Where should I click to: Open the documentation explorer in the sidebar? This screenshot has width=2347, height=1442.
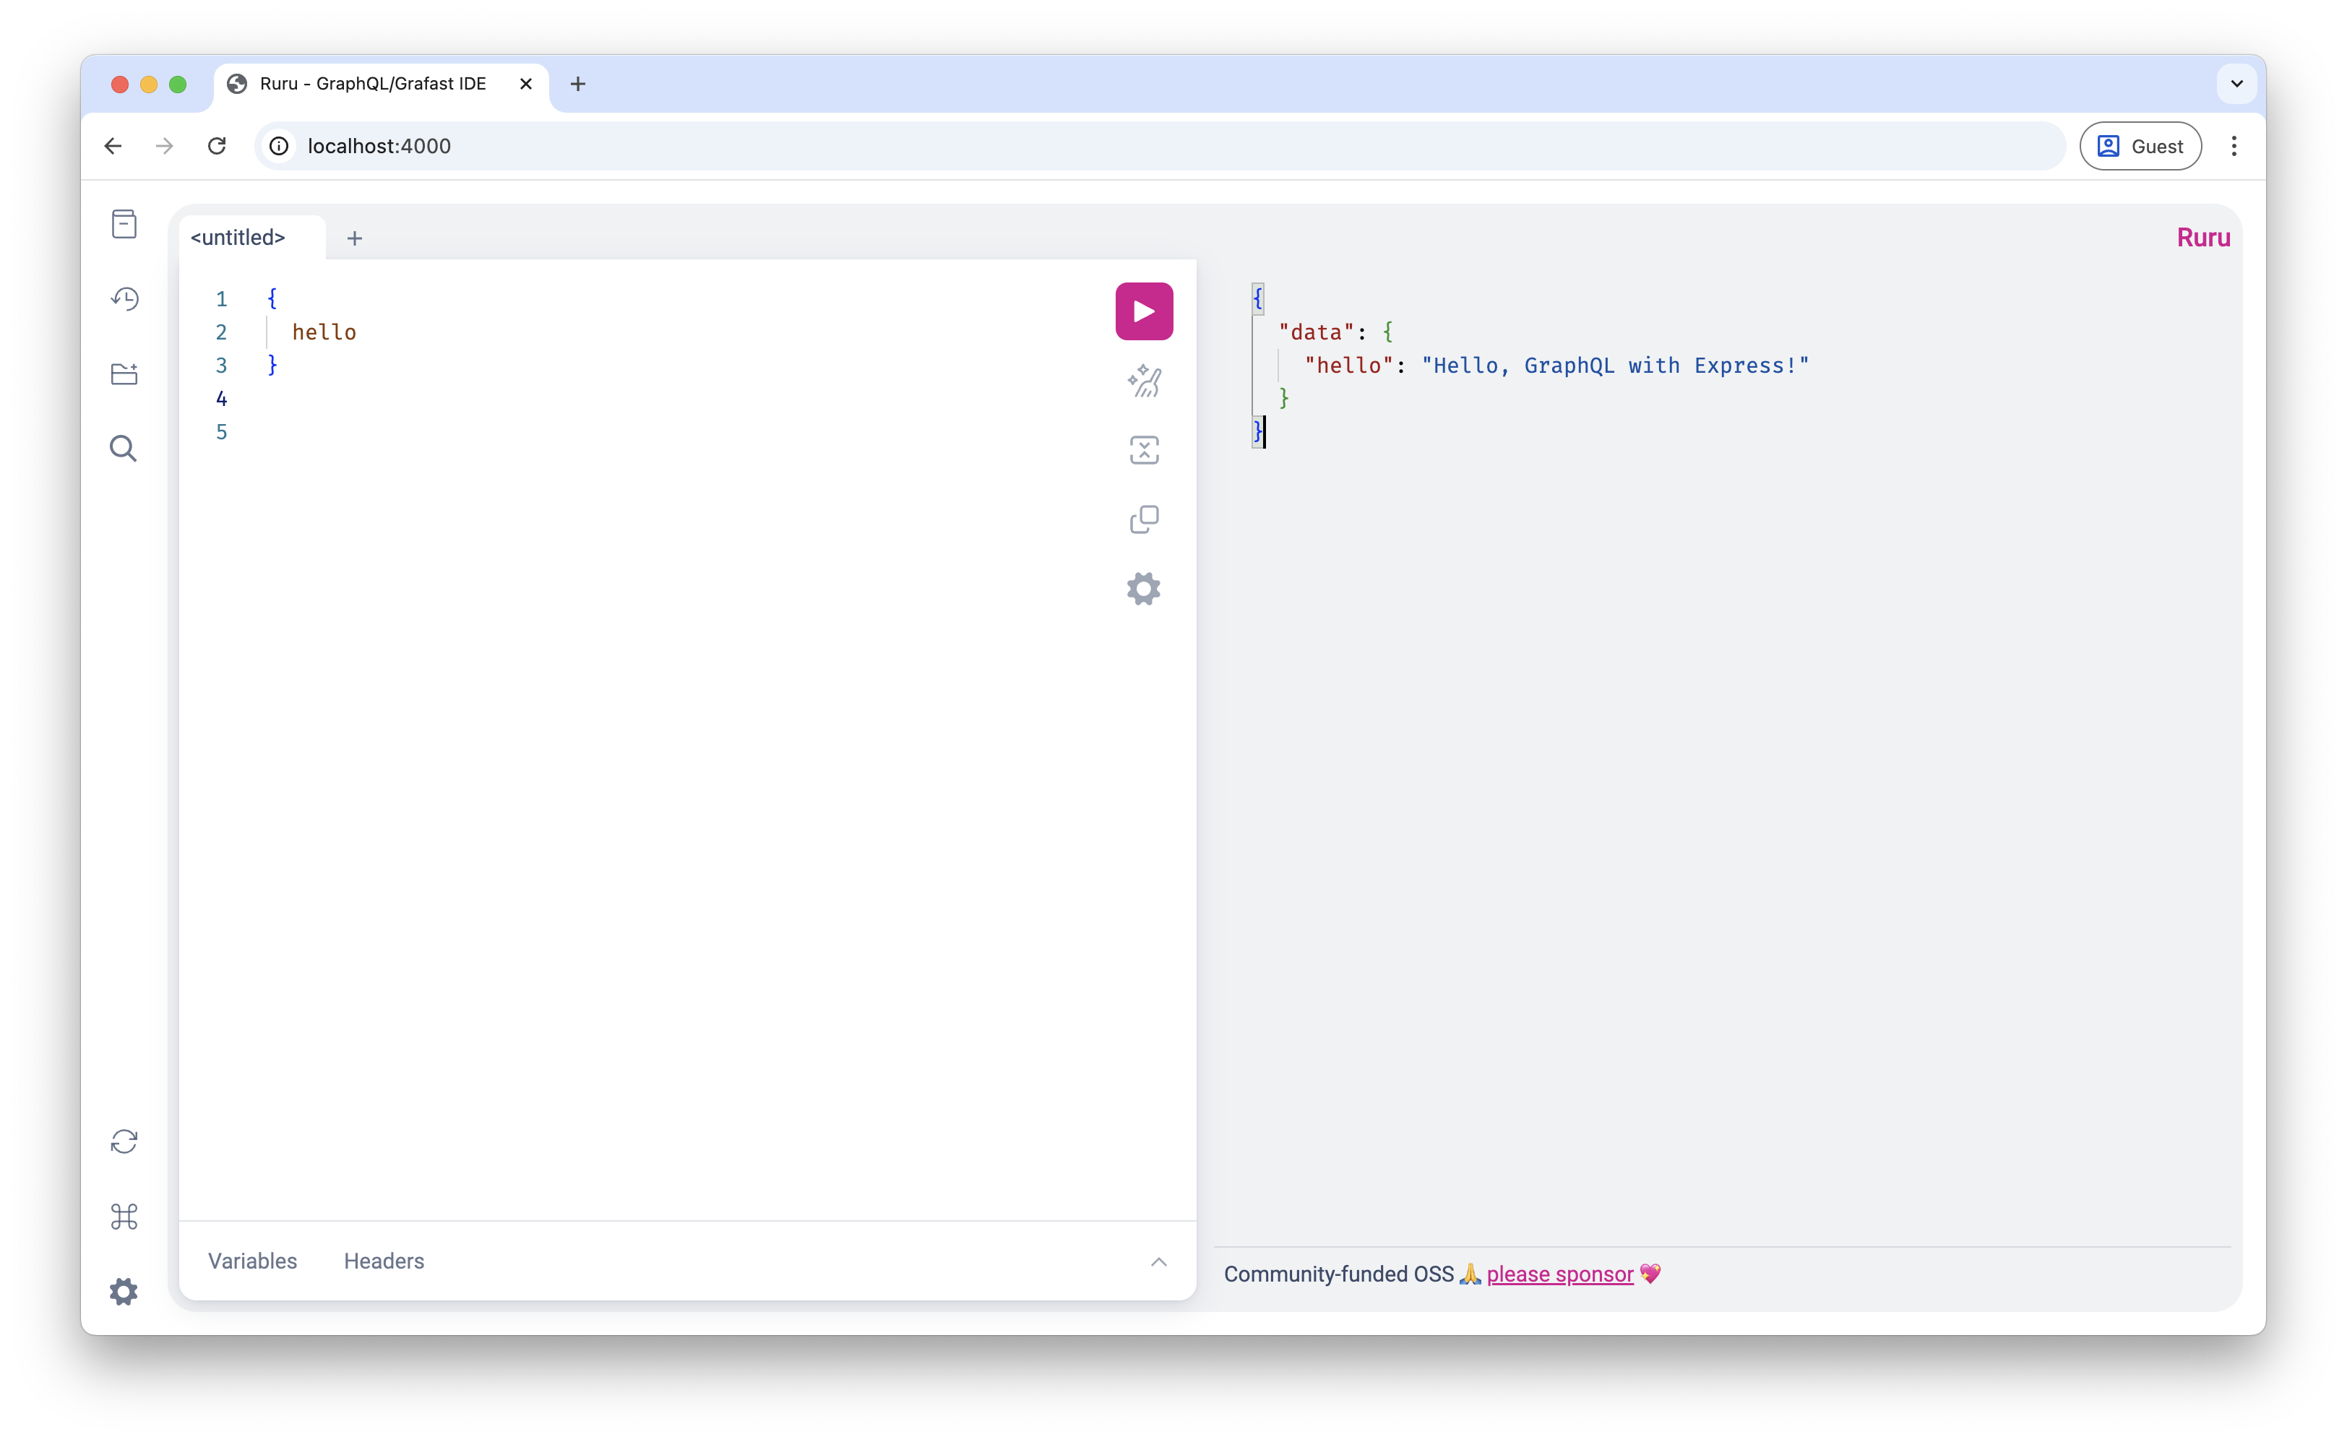124,224
